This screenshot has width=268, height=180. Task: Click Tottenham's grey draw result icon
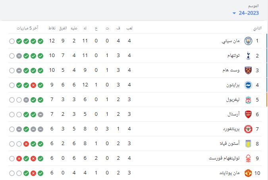(x=19, y=56)
